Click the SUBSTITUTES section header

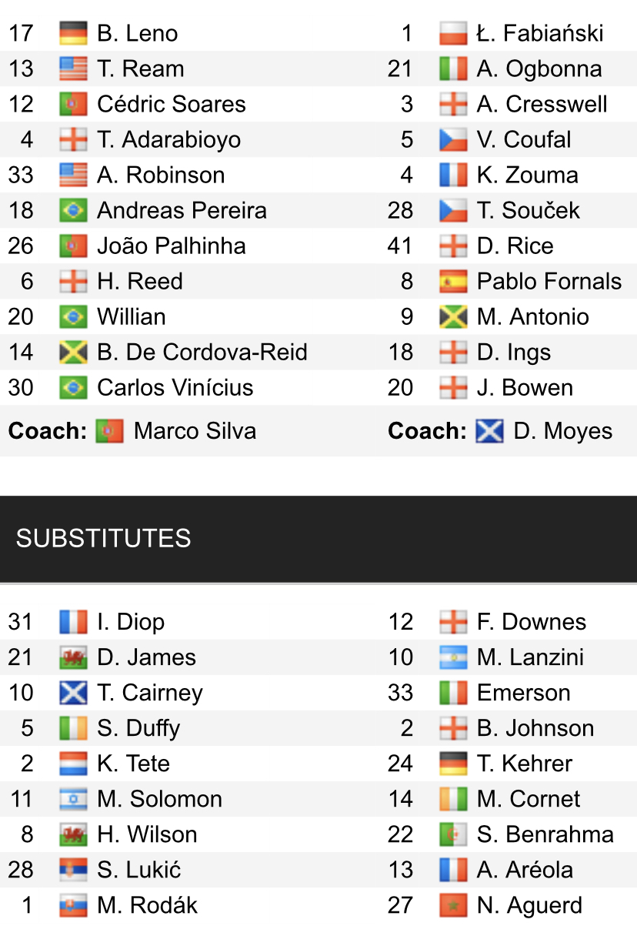pos(103,538)
